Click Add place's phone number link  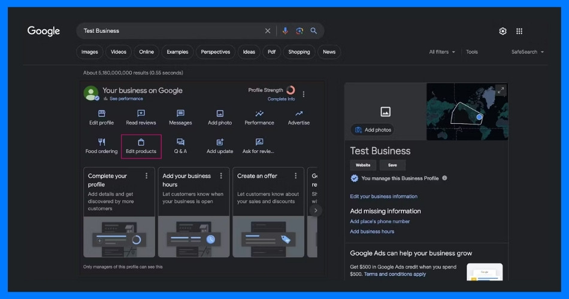tap(380, 221)
